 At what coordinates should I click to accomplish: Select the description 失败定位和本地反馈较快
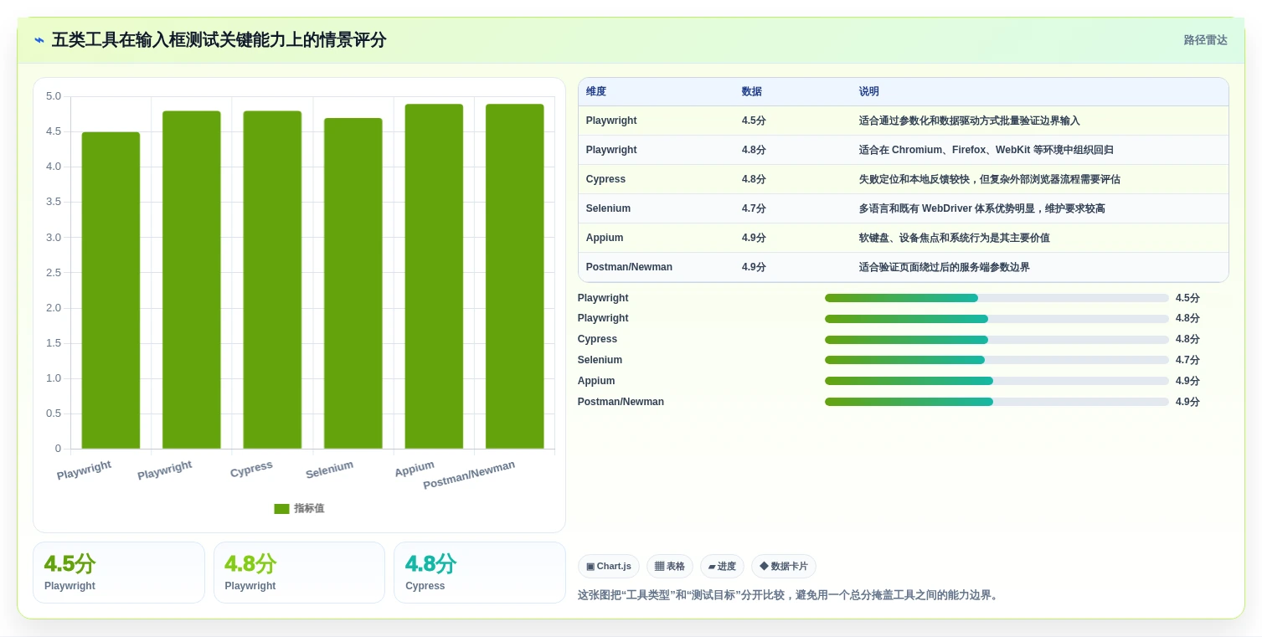pyautogui.click(x=989, y=179)
